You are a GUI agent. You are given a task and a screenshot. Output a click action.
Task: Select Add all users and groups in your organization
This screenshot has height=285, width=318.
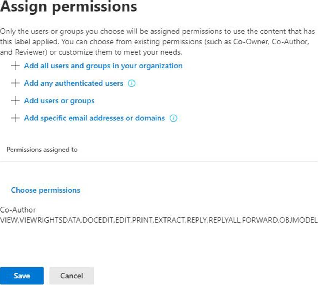click(103, 66)
